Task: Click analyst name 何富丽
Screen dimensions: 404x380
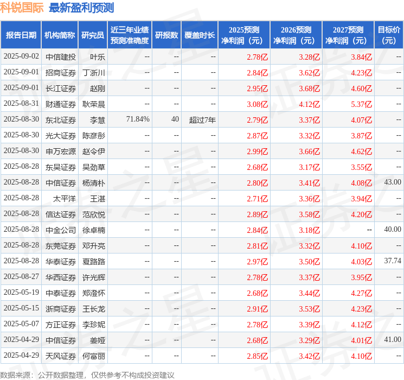Action: [94, 356]
